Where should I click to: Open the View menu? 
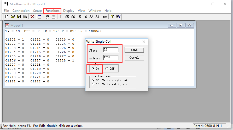81,11
